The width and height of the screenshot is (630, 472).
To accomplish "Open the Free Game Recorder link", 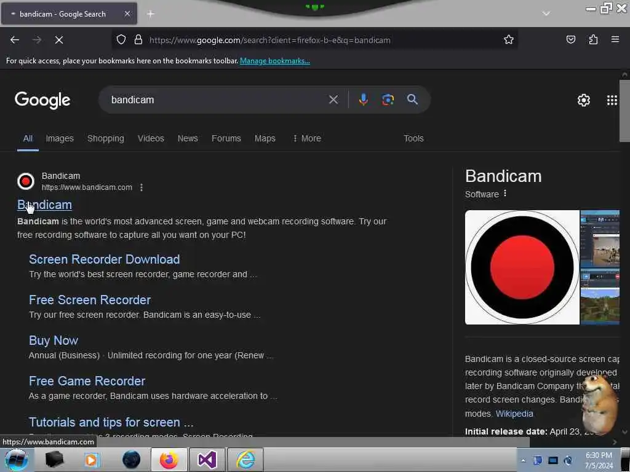I will [87, 381].
